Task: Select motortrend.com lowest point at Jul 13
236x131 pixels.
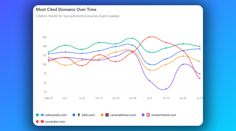Action: pyautogui.click(x=166, y=89)
